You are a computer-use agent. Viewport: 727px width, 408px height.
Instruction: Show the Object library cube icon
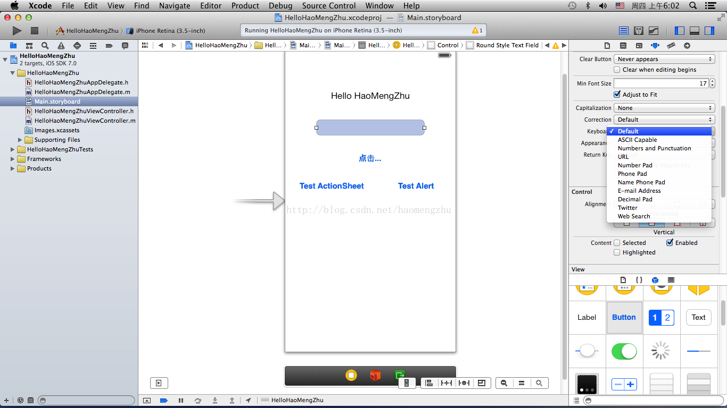(x=655, y=280)
